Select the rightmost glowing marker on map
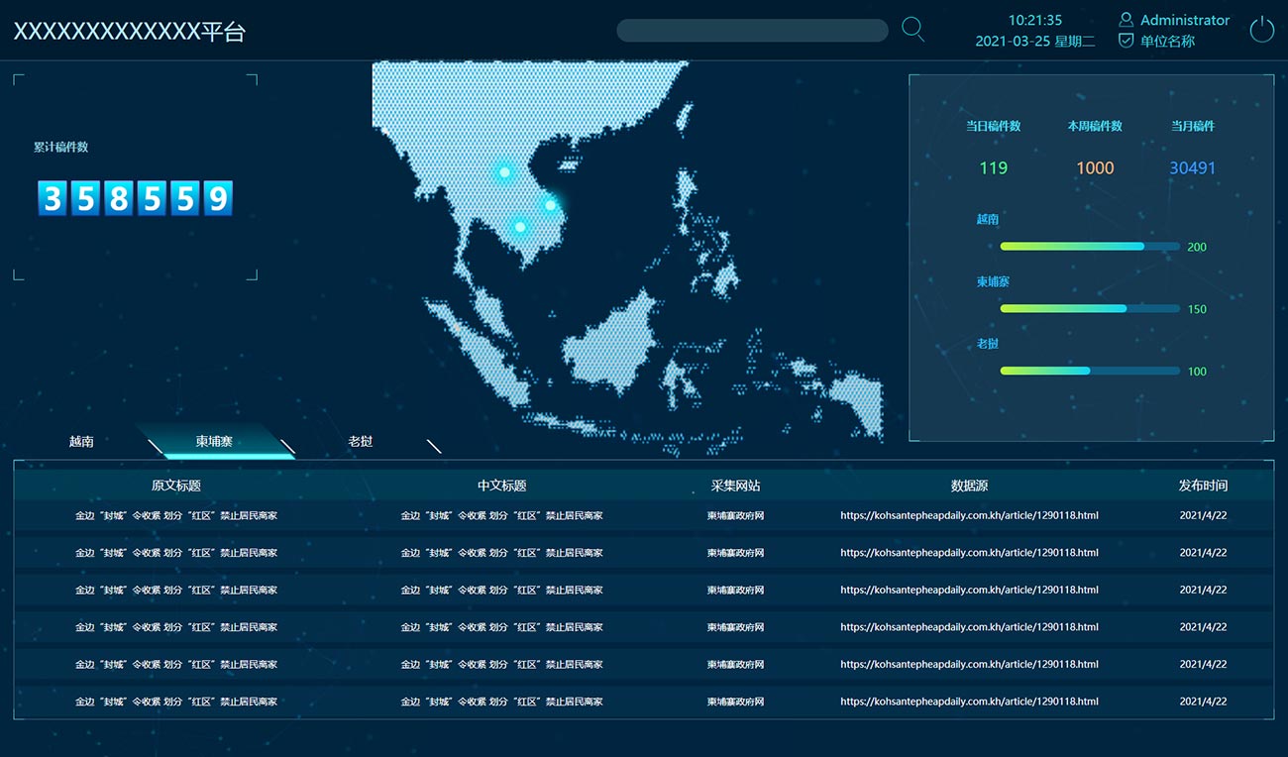Viewport: 1288px width, 757px height. coord(550,205)
